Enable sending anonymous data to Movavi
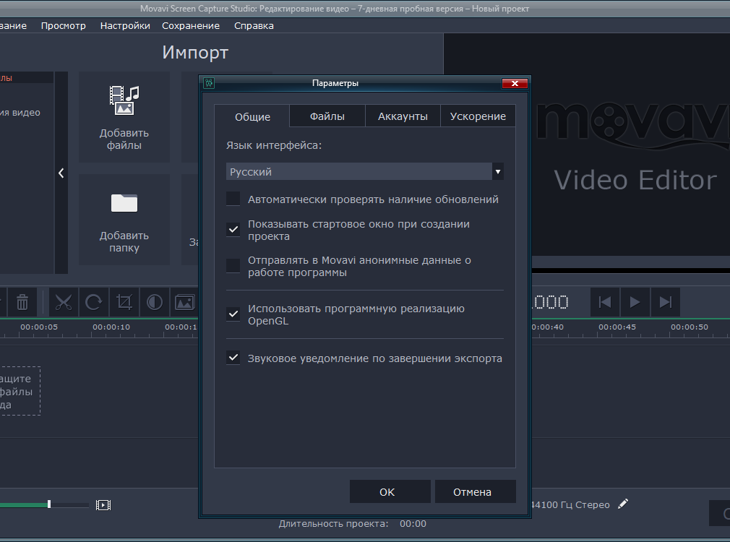Viewport: 730px width, 542px height. 233,266
